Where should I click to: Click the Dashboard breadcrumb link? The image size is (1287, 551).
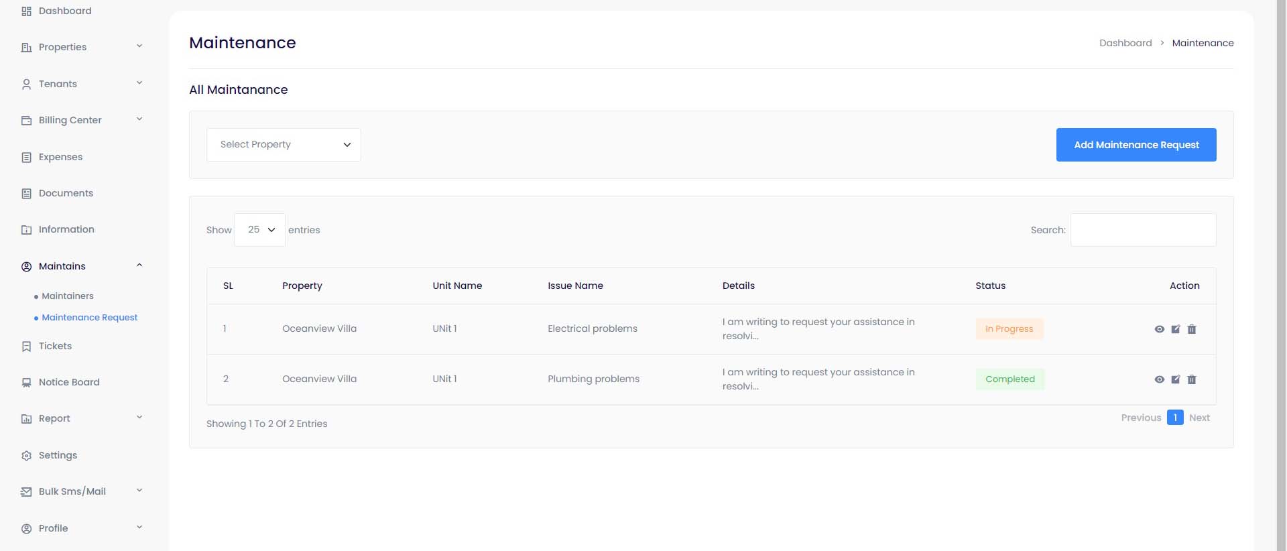click(1125, 43)
